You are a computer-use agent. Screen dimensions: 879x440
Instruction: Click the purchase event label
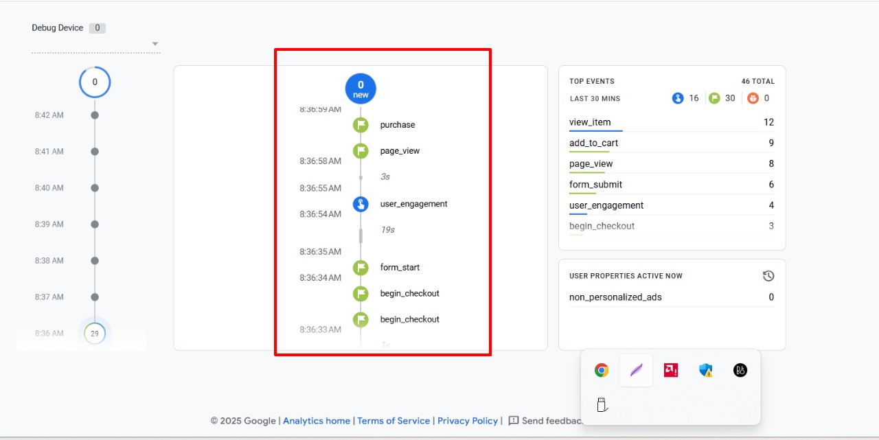[x=398, y=125]
